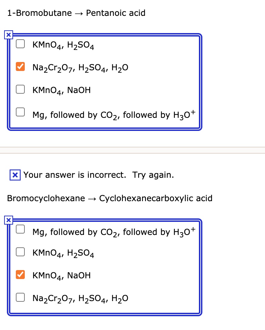Check the KMnO4, H2SO4 option for 1-Bromobutane
Screen dimensions: 265x330
(x=20, y=44)
